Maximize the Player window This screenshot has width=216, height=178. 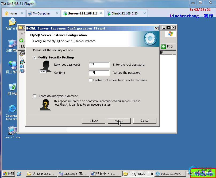pos(200,2)
